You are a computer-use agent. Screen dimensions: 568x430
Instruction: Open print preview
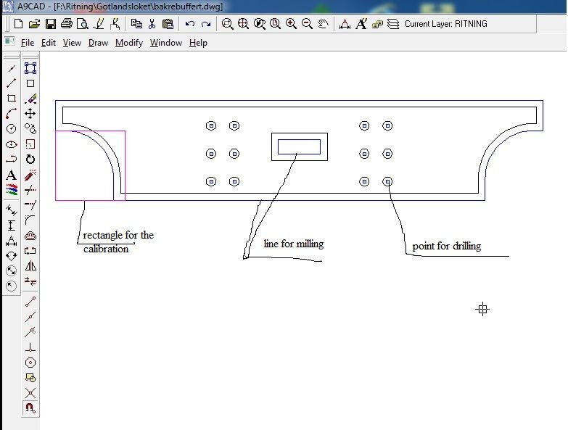pos(82,24)
